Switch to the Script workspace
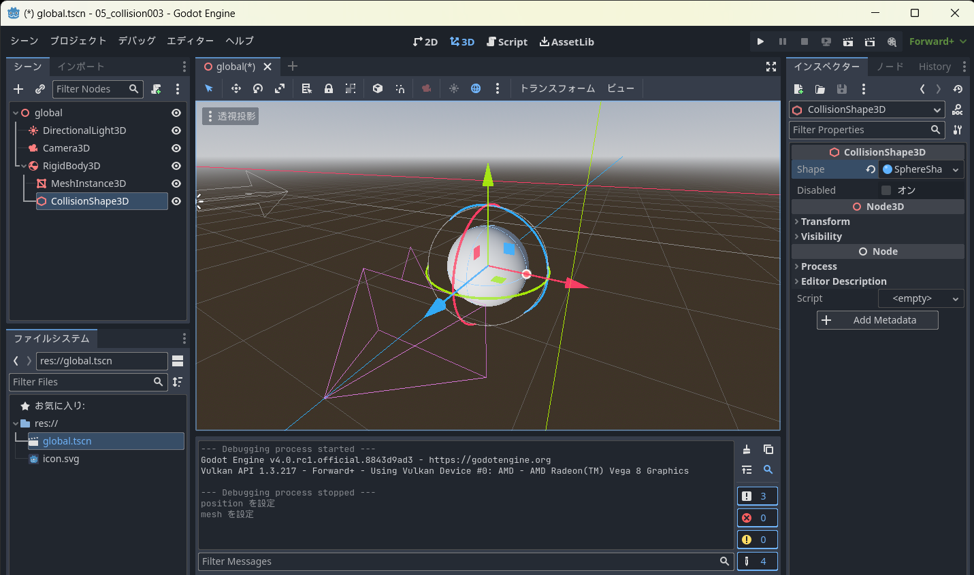This screenshot has height=575, width=974. click(506, 41)
